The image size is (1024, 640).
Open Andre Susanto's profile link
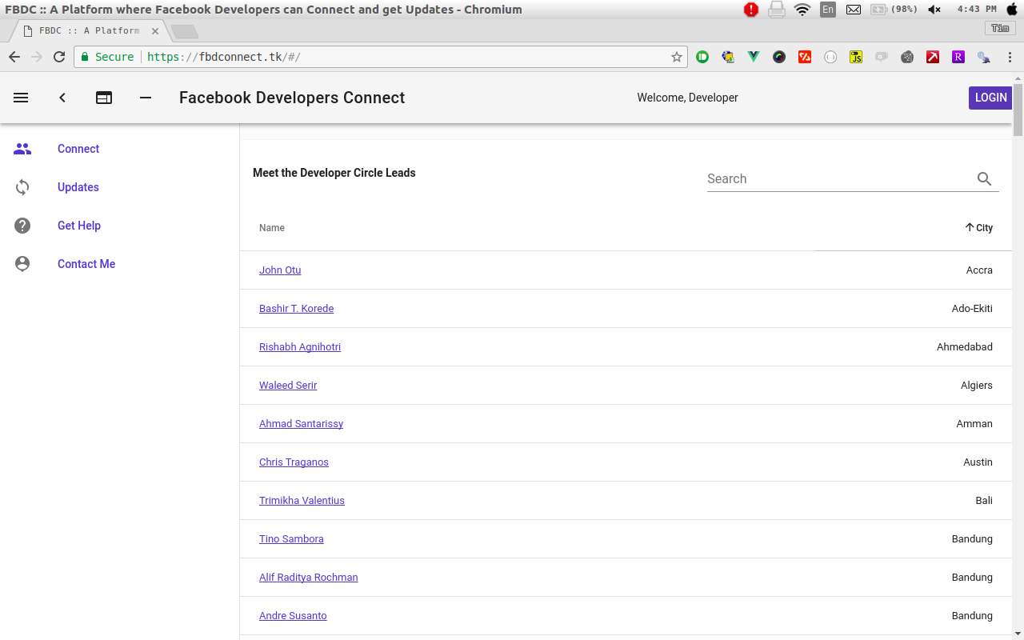tap(293, 616)
